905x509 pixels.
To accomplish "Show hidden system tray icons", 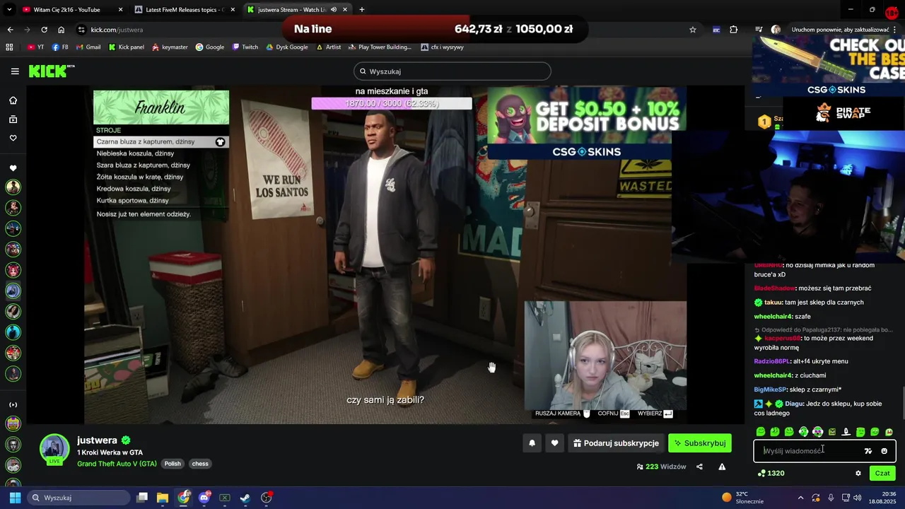I will pyautogui.click(x=800, y=498).
